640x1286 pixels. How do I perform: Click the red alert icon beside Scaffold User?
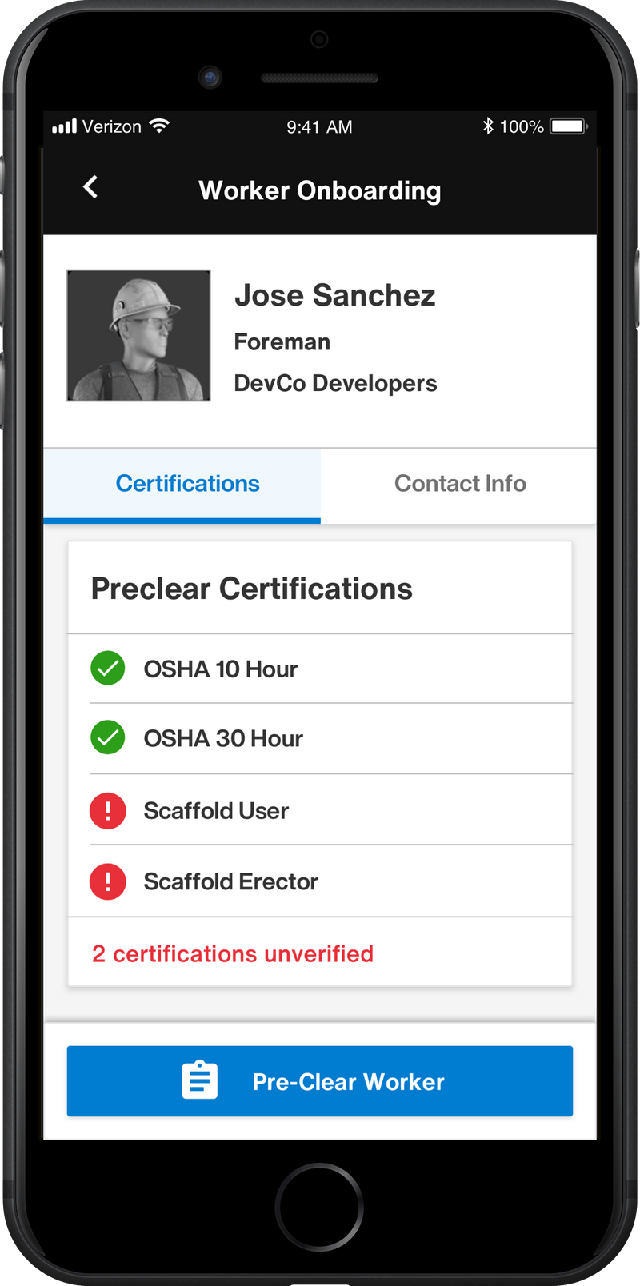coord(107,810)
